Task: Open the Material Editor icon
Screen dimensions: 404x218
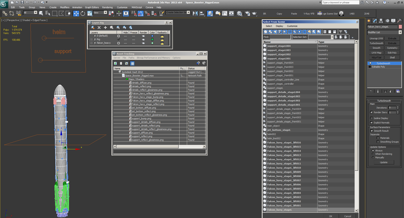Action: [x=239, y=13]
